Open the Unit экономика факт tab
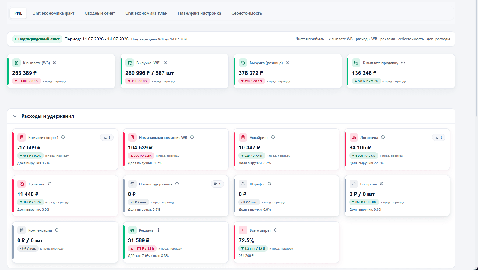Image resolution: width=478 pixels, height=270 pixels. (x=53, y=13)
